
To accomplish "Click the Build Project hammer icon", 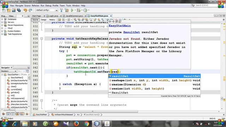I will (x=61, y=10).
